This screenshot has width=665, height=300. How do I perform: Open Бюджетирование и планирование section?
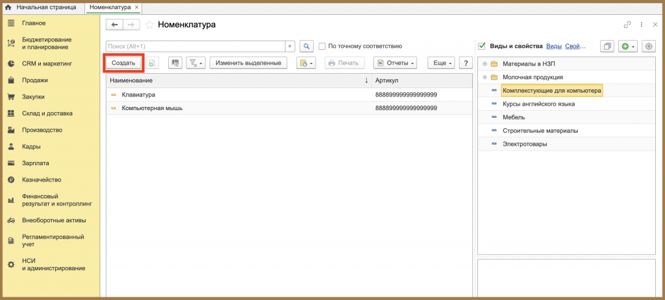pyautogui.click(x=47, y=43)
